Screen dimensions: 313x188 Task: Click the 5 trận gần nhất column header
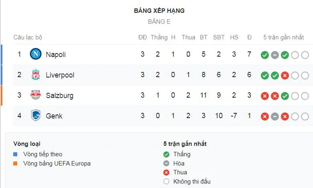[284, 37]
